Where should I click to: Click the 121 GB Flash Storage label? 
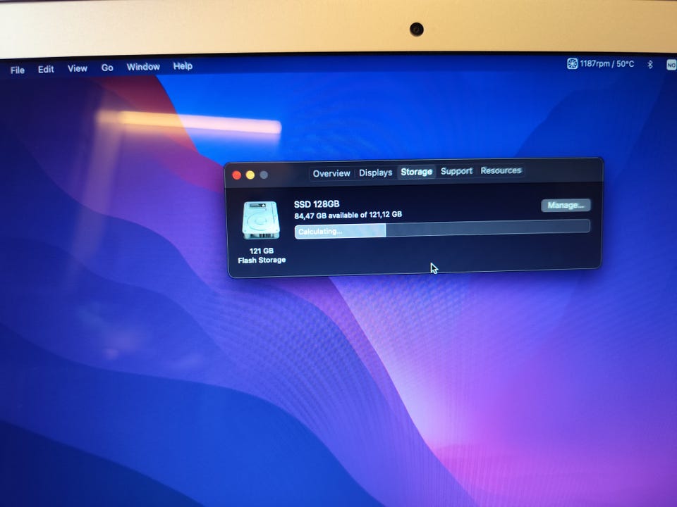click(262, 255)
